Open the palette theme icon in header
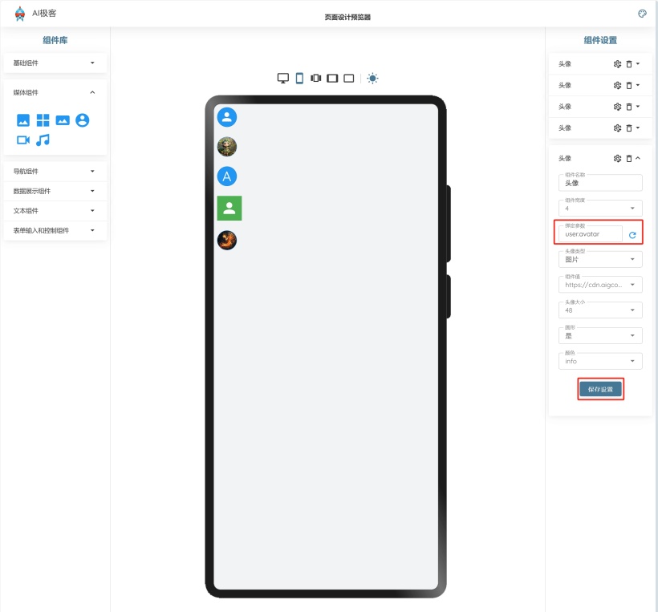Image resolution: width=658 pixels, height=612 pixels. (x=641, y=14)
